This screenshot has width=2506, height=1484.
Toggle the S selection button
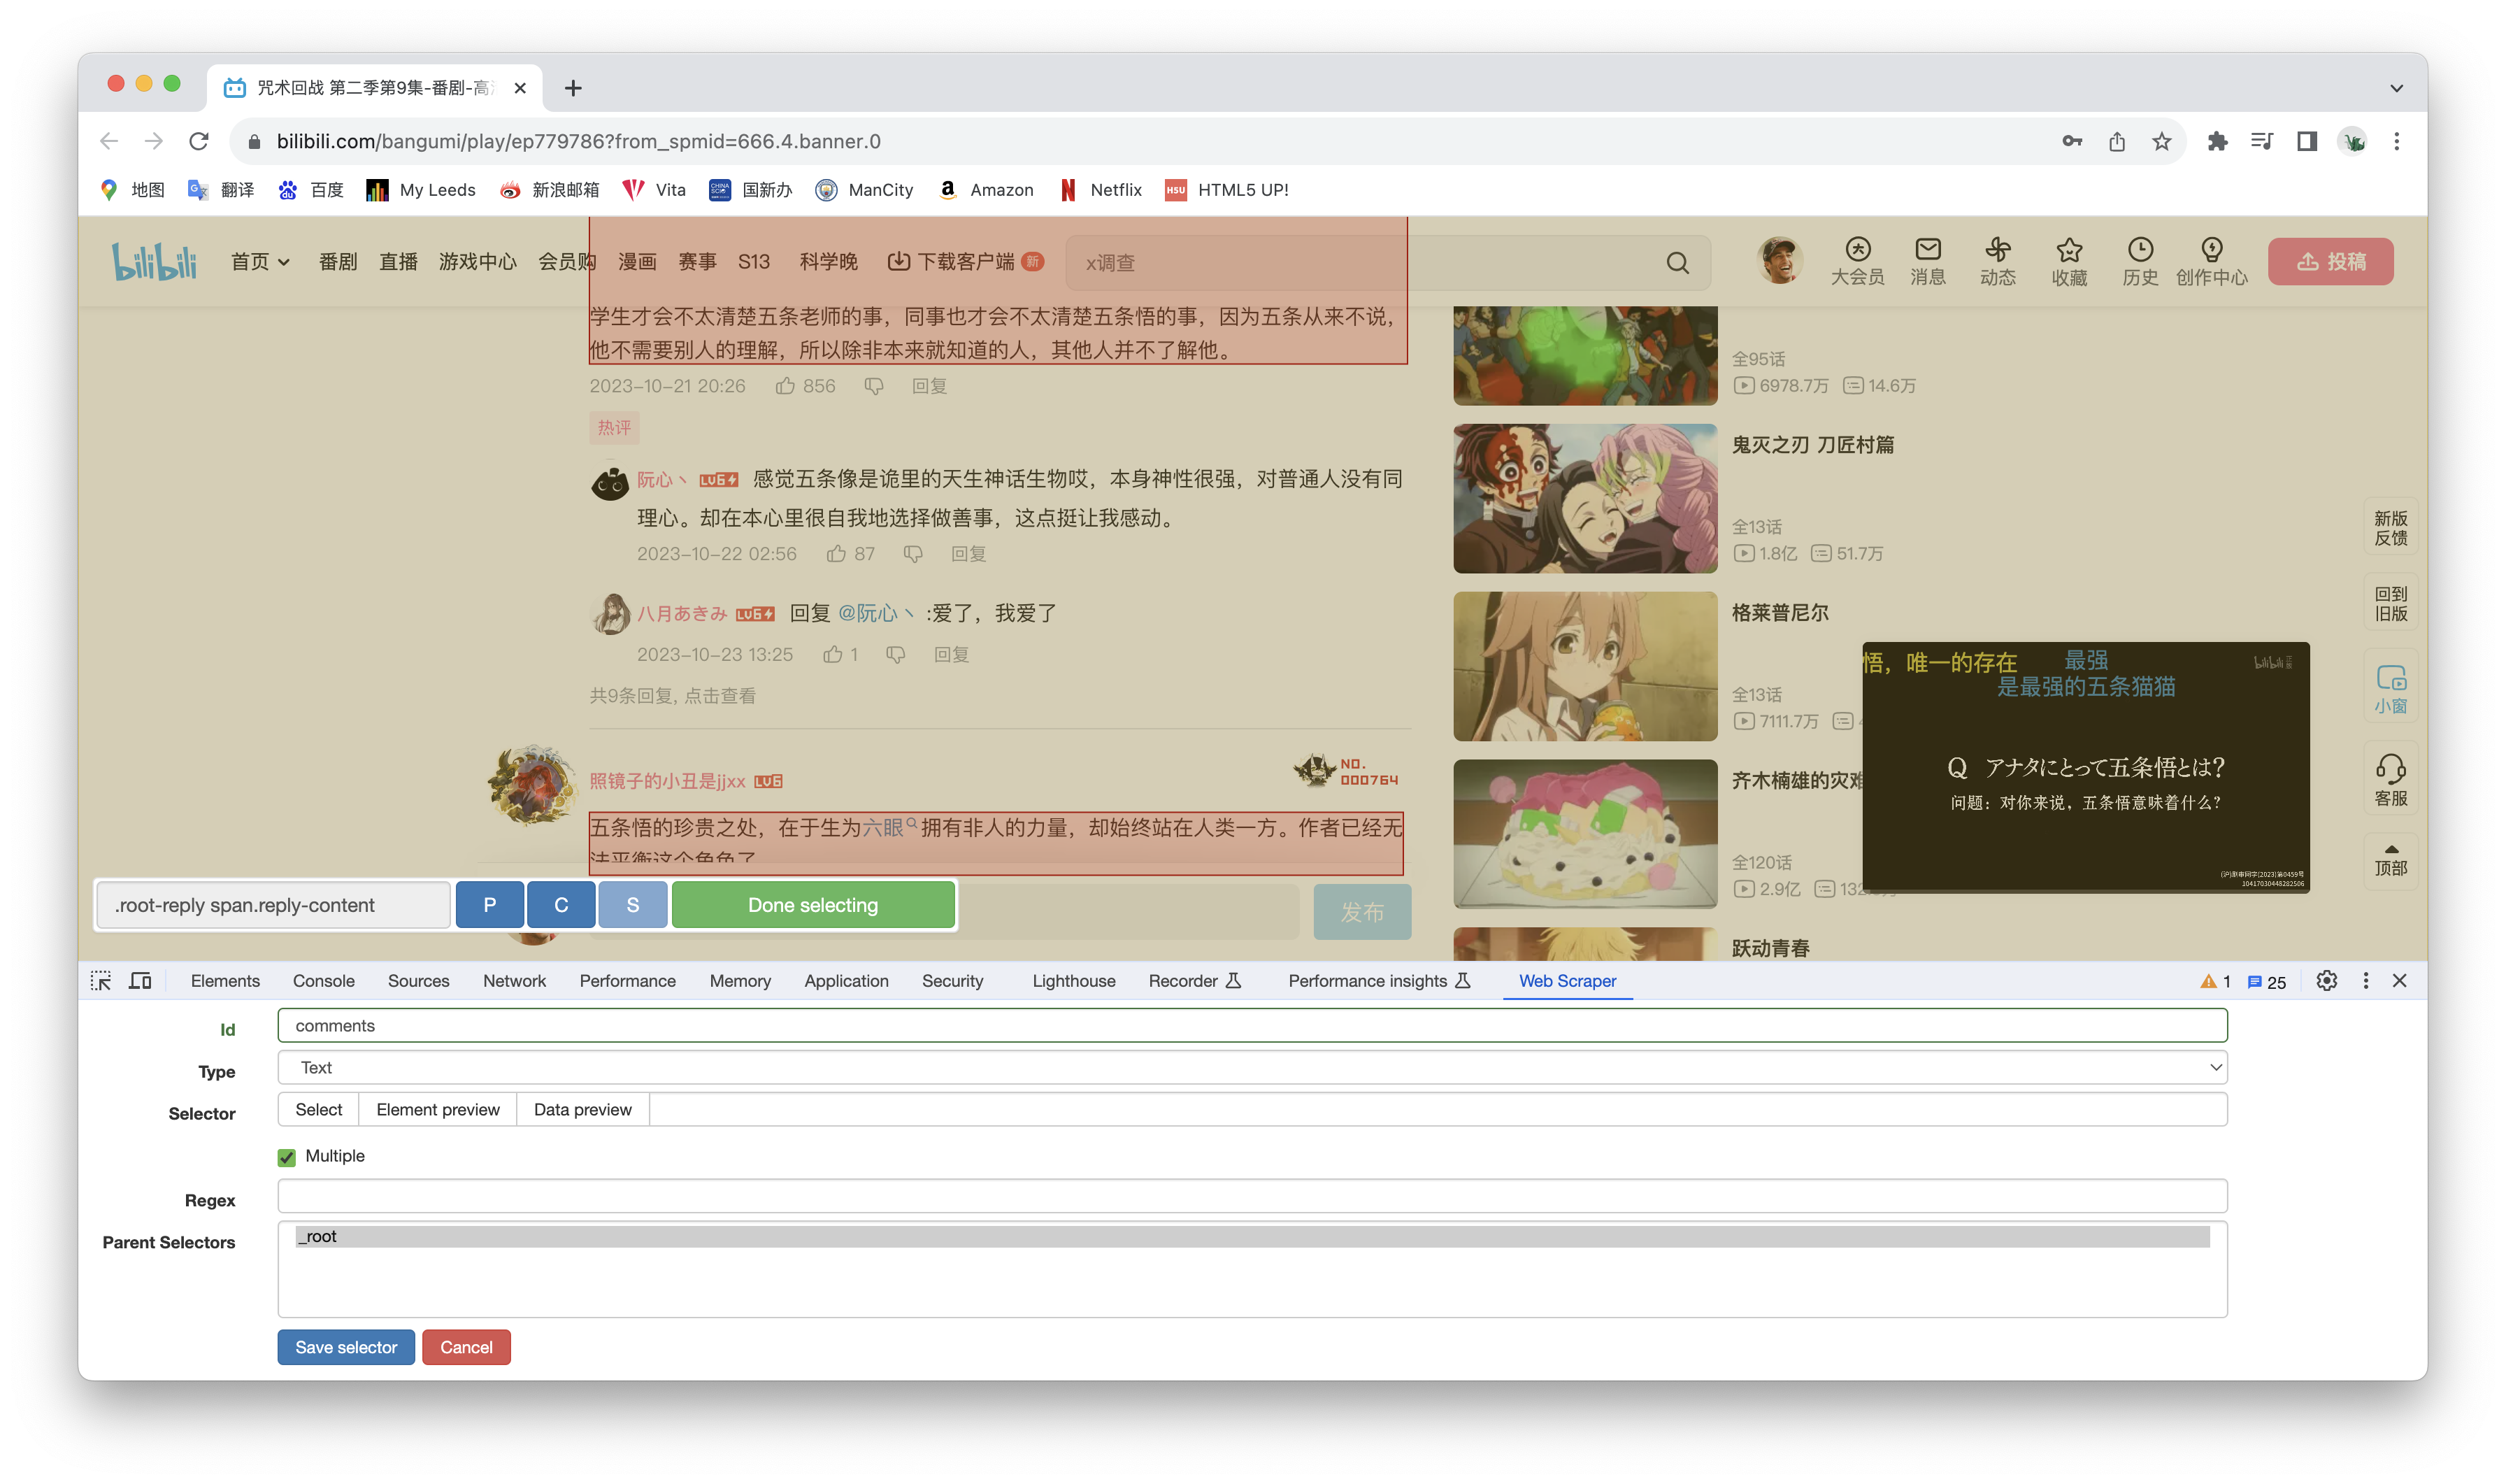click(x=633, y=905)
